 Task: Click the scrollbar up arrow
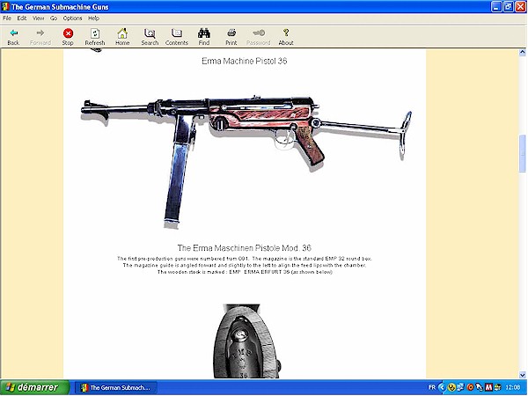click(x=522, y=52)
